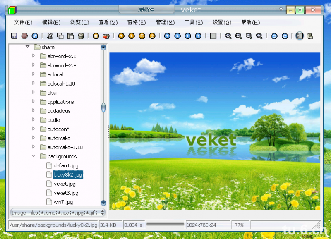Screen dimensions: 331x239
Task: Open the 窗格(P) menu
Action: pos(137,22)
